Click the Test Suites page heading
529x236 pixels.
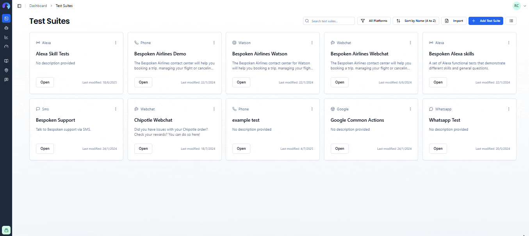(x=50, y=21)
